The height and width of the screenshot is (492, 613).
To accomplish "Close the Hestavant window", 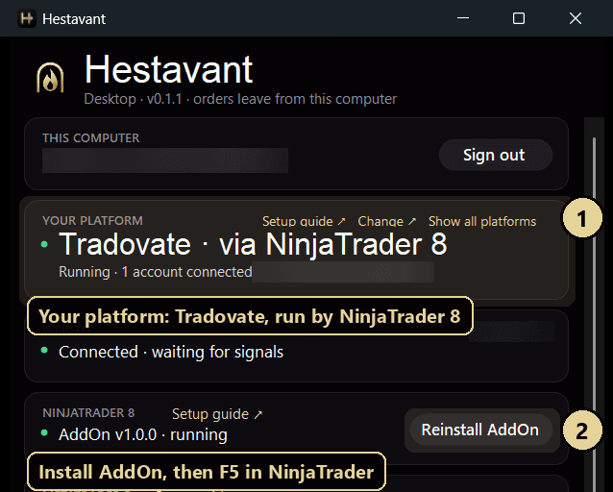I will [x=576, y=18].
